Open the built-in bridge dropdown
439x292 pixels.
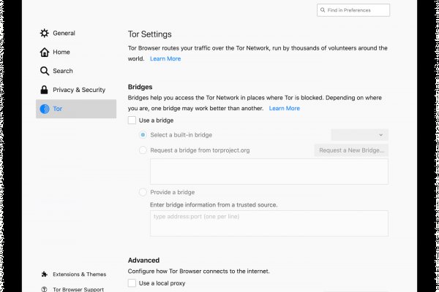click(x=359, y=135)
